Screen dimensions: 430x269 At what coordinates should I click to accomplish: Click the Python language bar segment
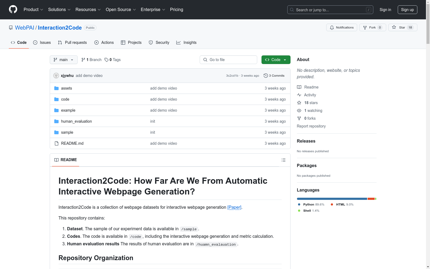[x=332, y=199]
